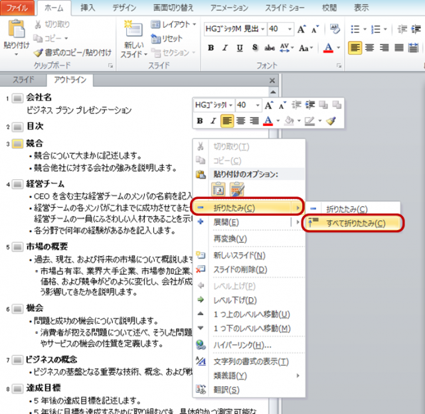Click the Format Painter brush in the mini toolbar
The image size is (425, 414).
(331, 121)
